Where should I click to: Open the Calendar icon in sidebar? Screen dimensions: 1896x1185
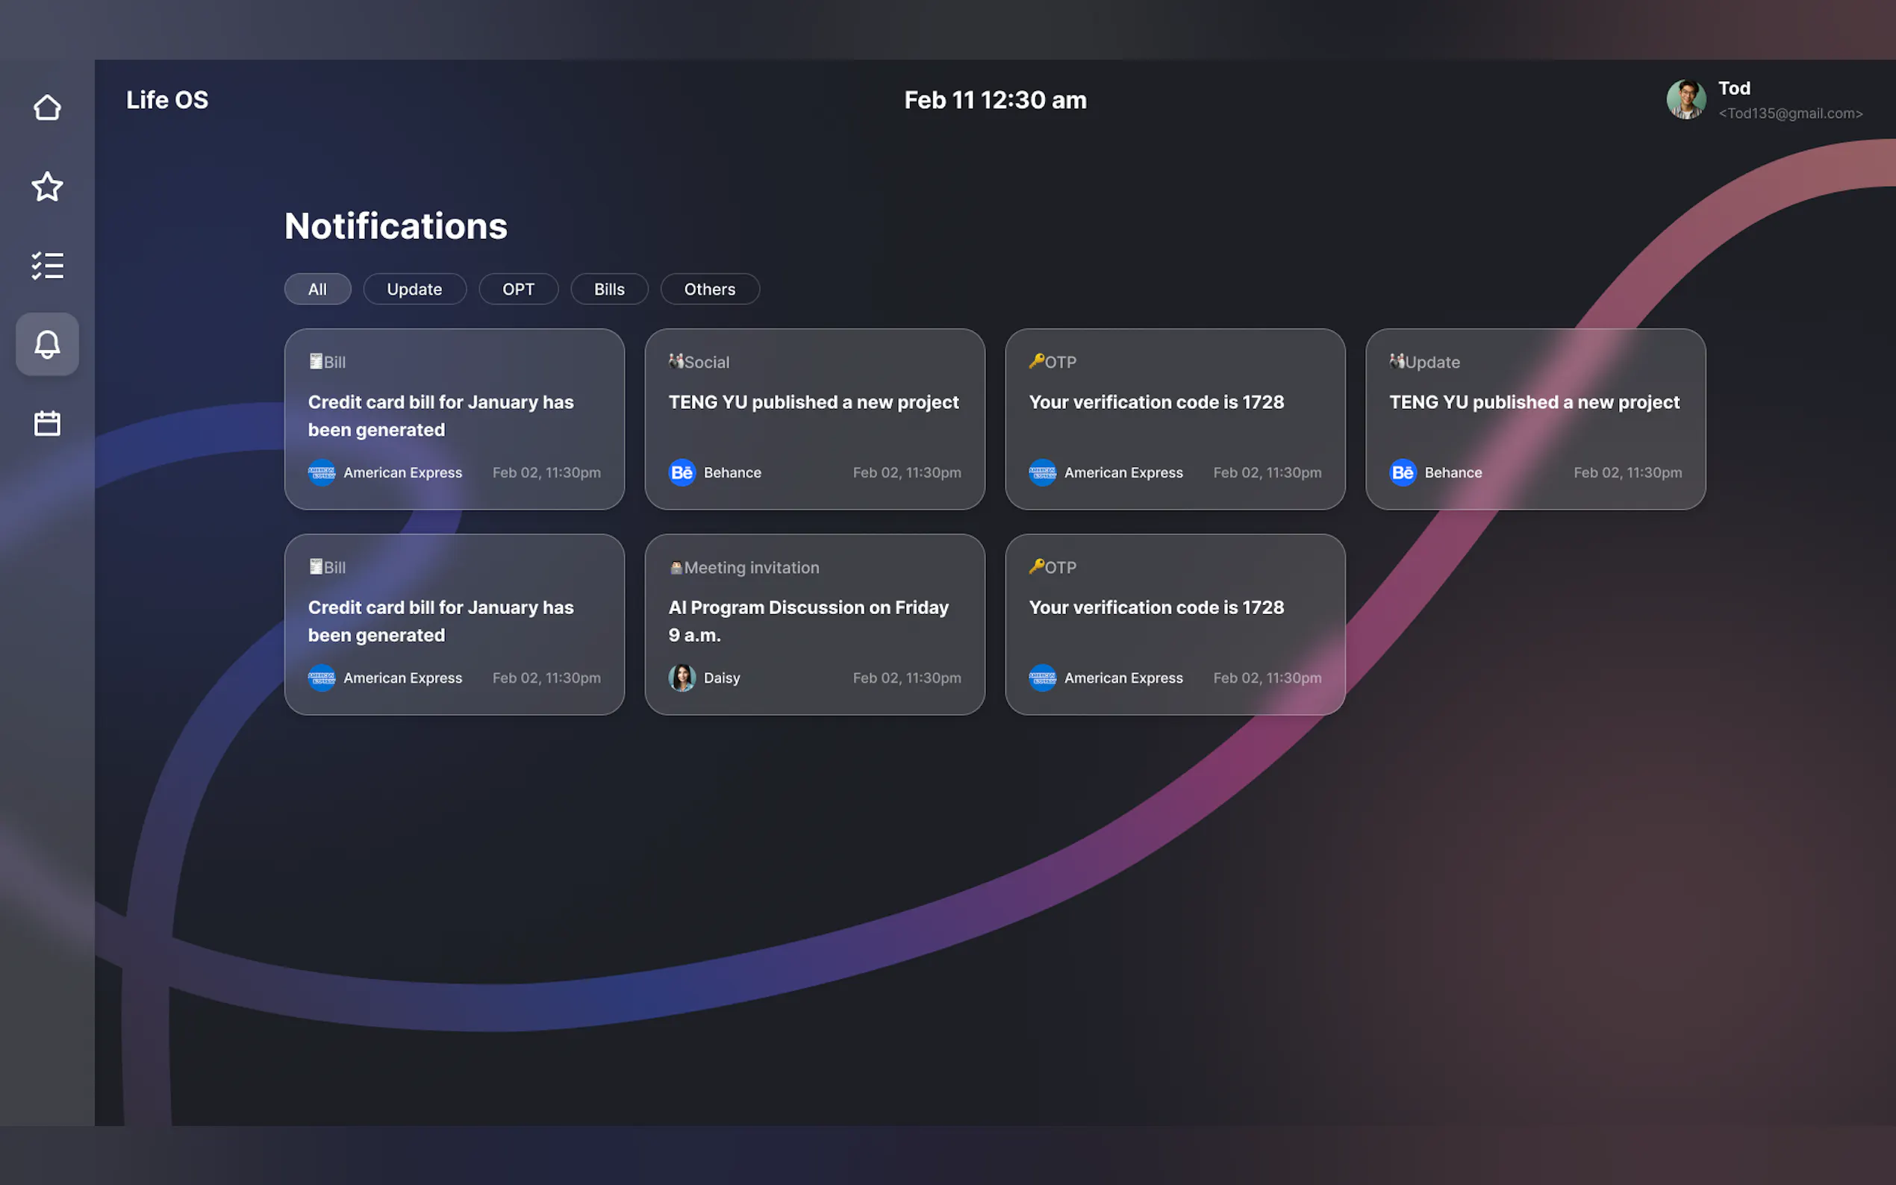[47, 423]
